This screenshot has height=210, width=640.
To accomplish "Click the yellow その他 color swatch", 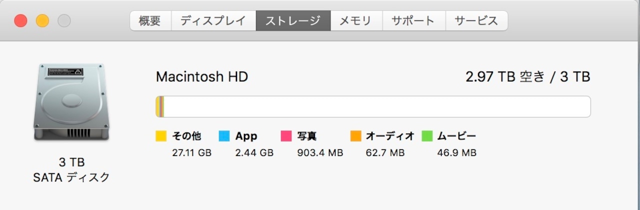I will [161, 136].
